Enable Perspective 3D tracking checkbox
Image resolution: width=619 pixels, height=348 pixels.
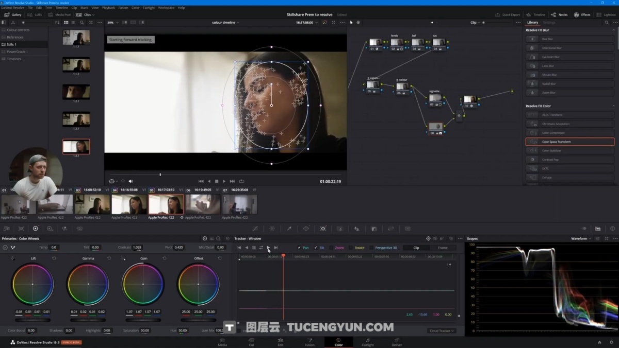(x=371, y=248)
